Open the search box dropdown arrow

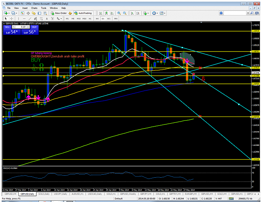pos(248,13)
